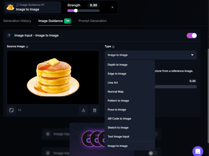Delete the source image with trash icon
209x156 pixels.
click(95, 110)
